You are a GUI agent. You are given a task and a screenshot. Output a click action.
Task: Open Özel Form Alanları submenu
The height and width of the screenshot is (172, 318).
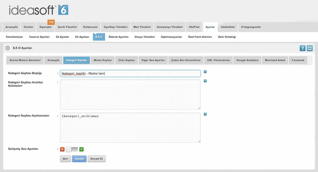pyautogui.click(x=200, y=37)
